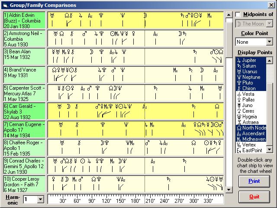Select Aldrin Edwin (Buzz) chart label

[x=24, y=20]
